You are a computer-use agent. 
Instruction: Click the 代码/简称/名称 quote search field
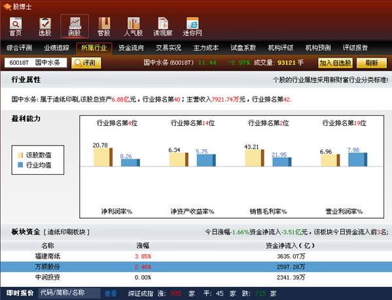tap(69, 293)
